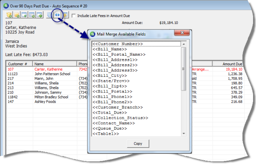Select <<Bill_Address2>> field
This screenshot has height=164, width=256.
coord(137,65)
